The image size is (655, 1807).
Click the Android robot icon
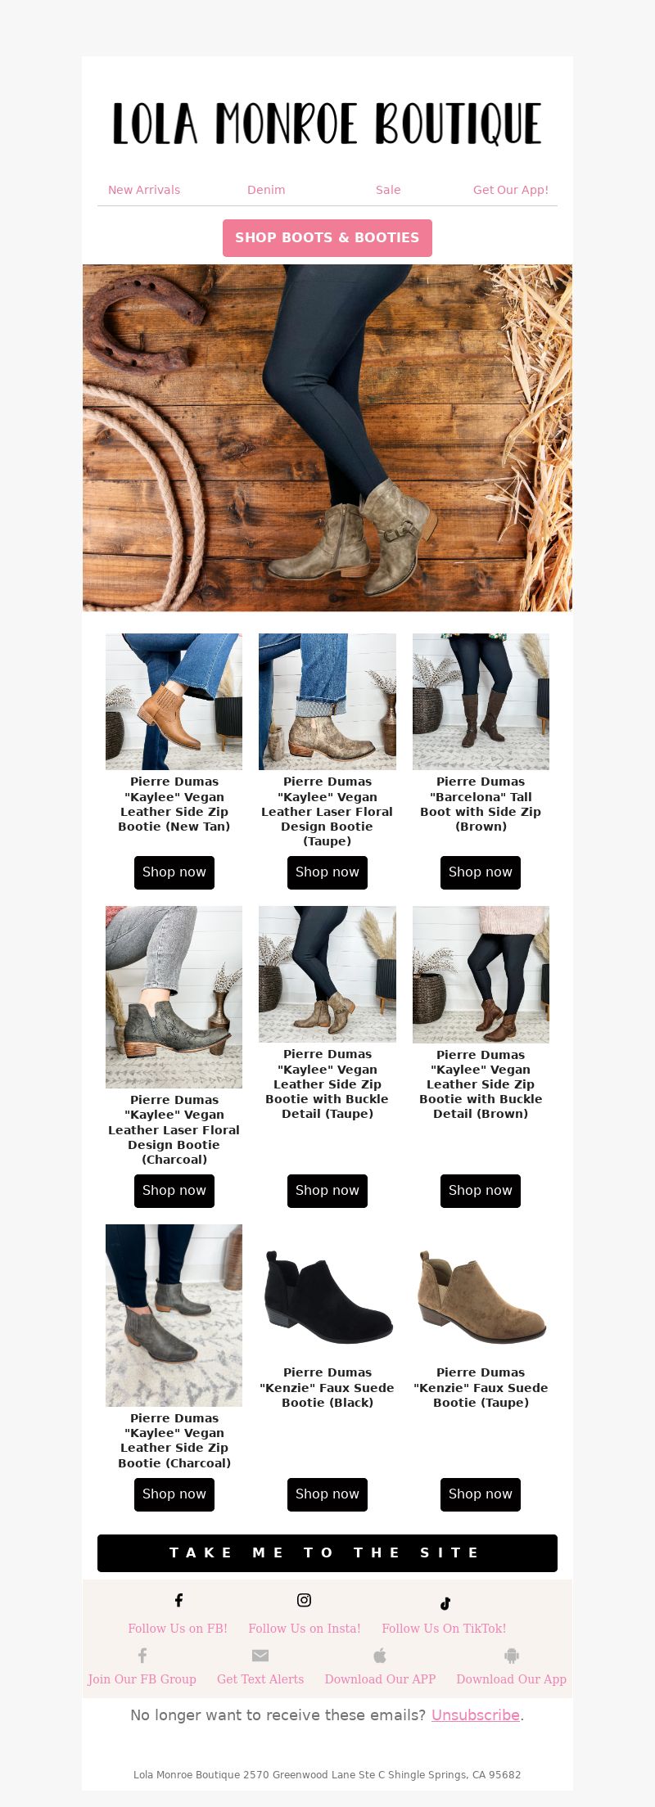(512, 1655)
